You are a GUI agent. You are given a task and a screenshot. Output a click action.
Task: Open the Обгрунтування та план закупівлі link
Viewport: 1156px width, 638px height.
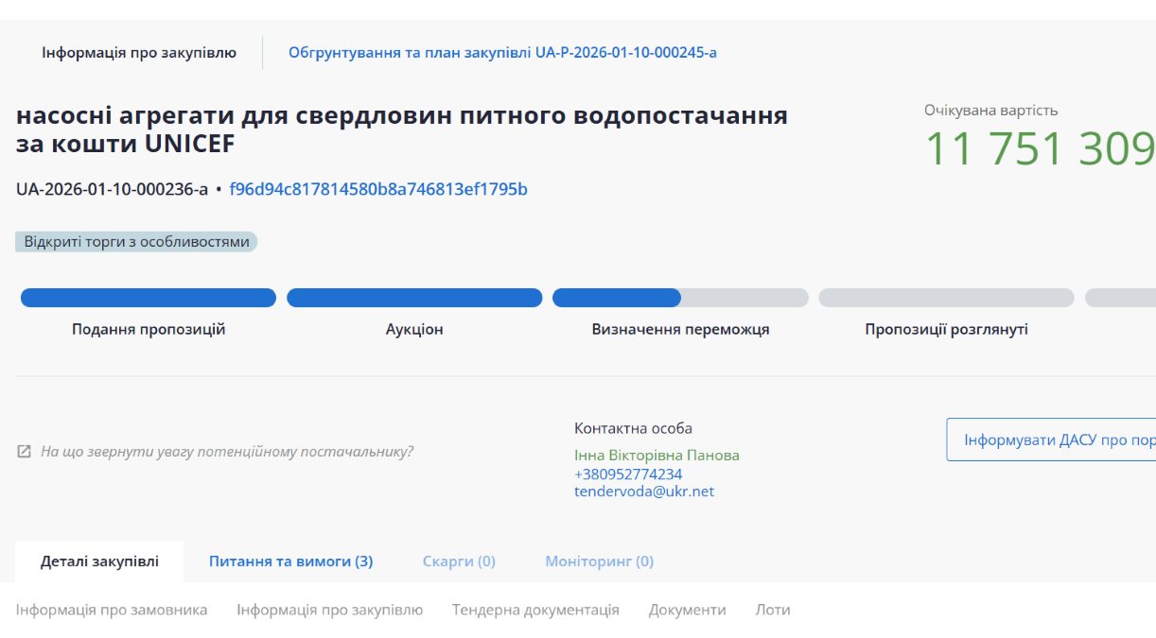click(502, 52)
